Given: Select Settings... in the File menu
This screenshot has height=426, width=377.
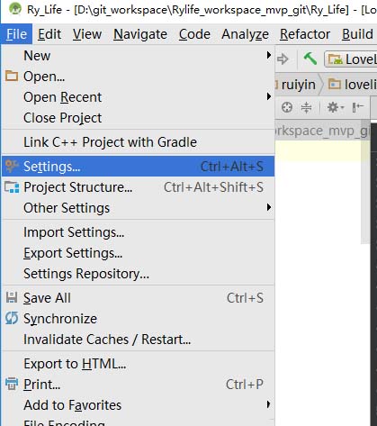Looking at the screenshot, I should (x=138, y=167).
